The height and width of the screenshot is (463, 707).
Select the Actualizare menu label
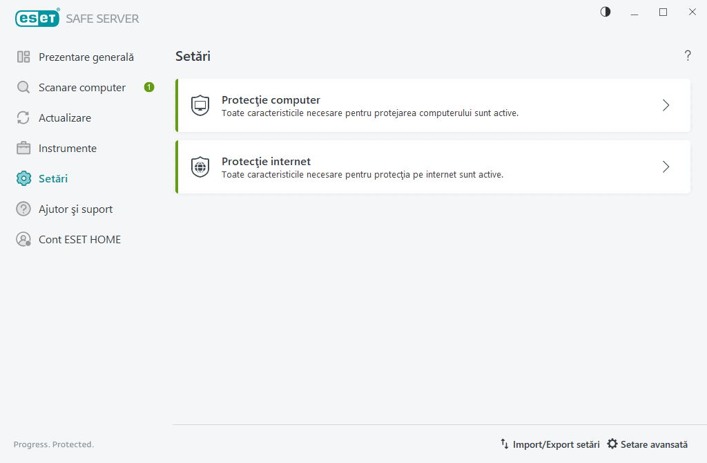[x=65, y=118]
